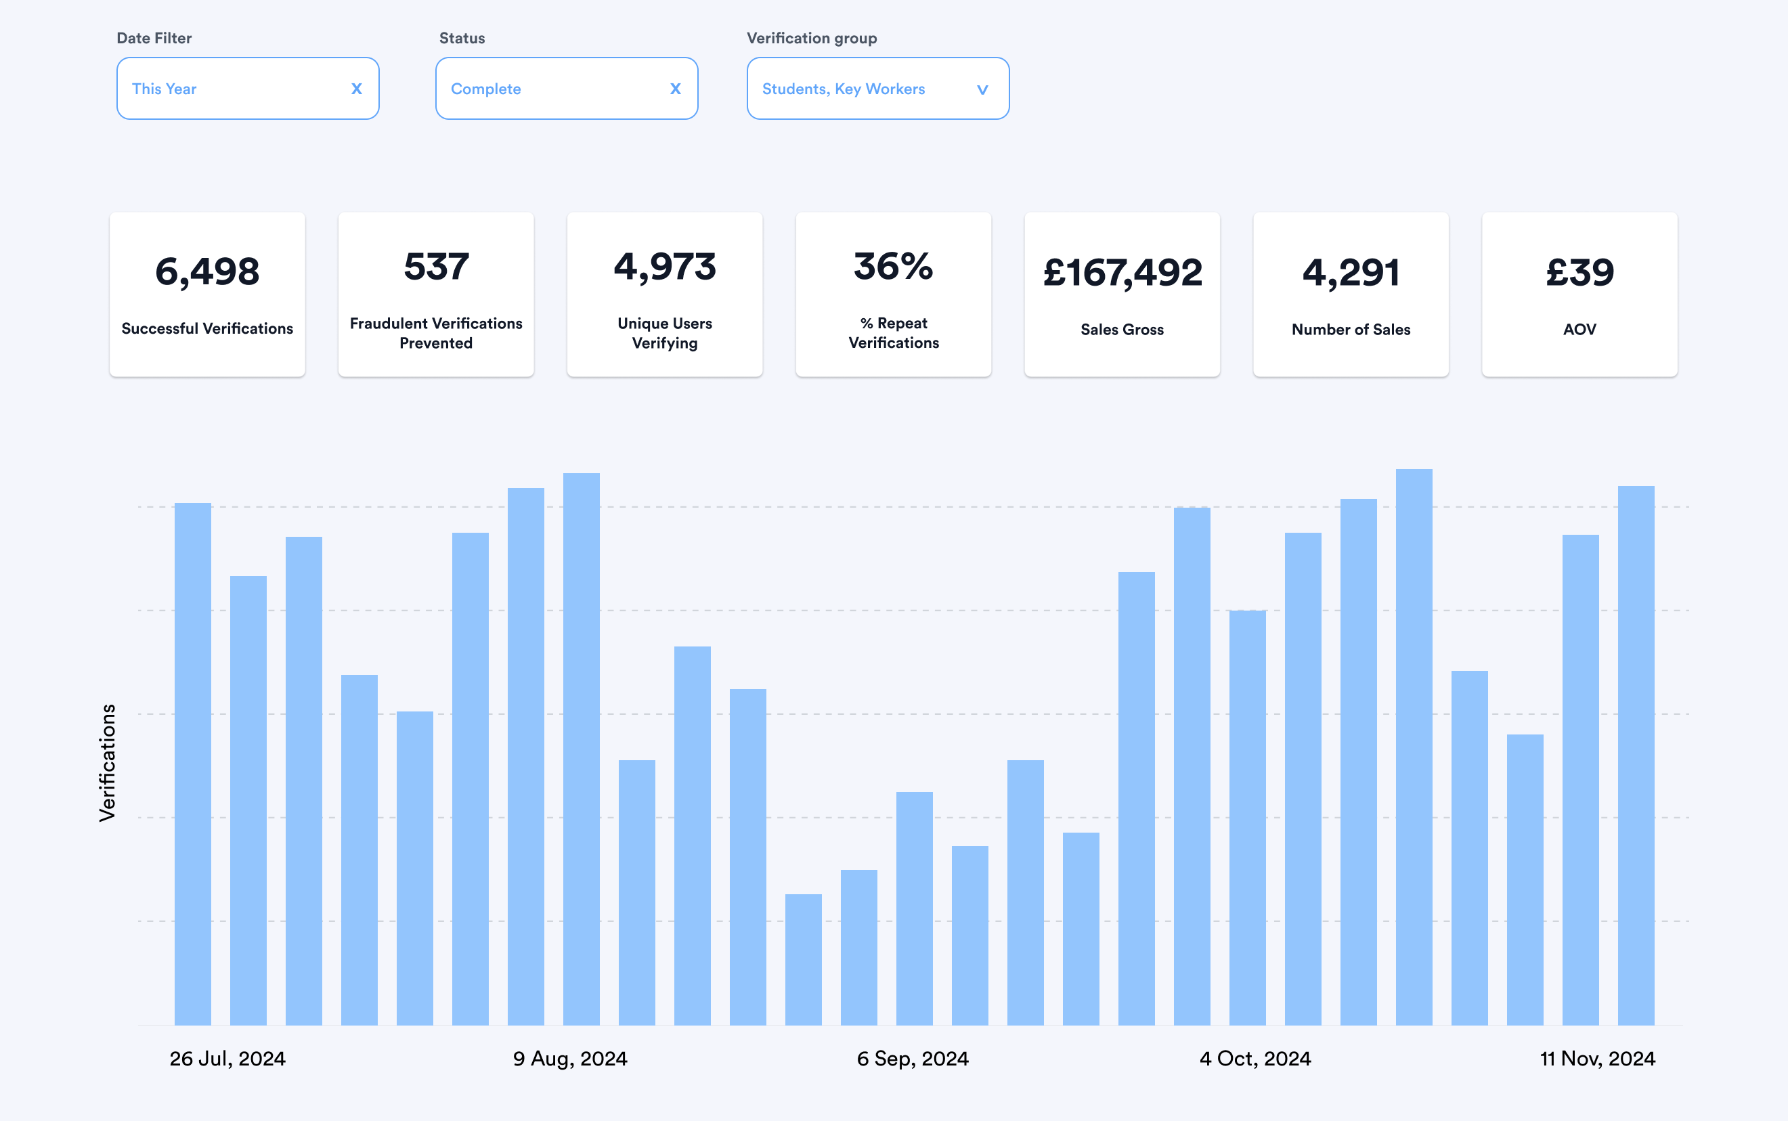Remove the Complete status filter
The width and height of the screenshot is (1788, 1121).
pyautogui.click(x=675, y=89)
